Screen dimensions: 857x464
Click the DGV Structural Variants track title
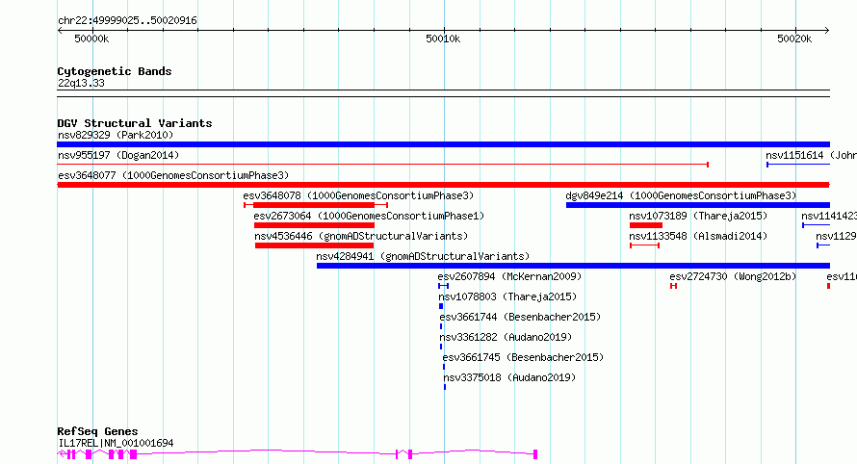point(135,123)
